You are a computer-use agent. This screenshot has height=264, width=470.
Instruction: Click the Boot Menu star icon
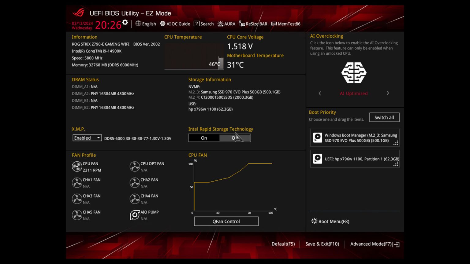[x=314, y=221]
